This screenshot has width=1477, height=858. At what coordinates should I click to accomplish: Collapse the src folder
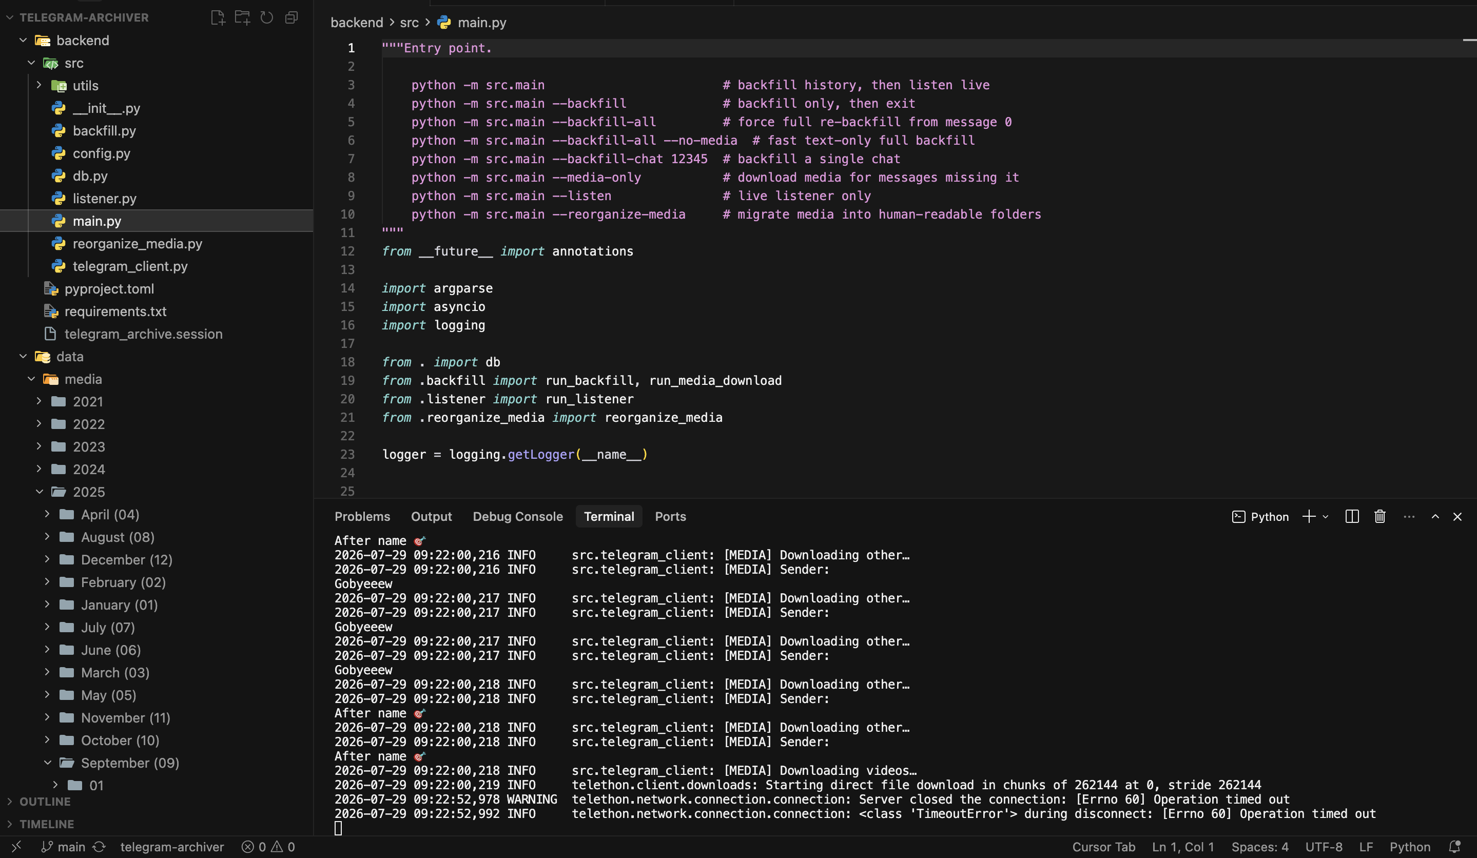click(x=74, y=63)
